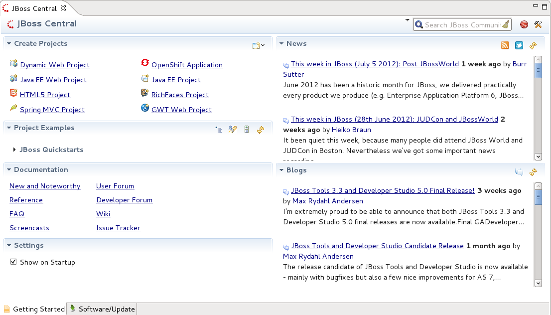This screenshot has width=551, height=315.
Task: Clear search with the broom icon
Action: click(x=506, y=24)
